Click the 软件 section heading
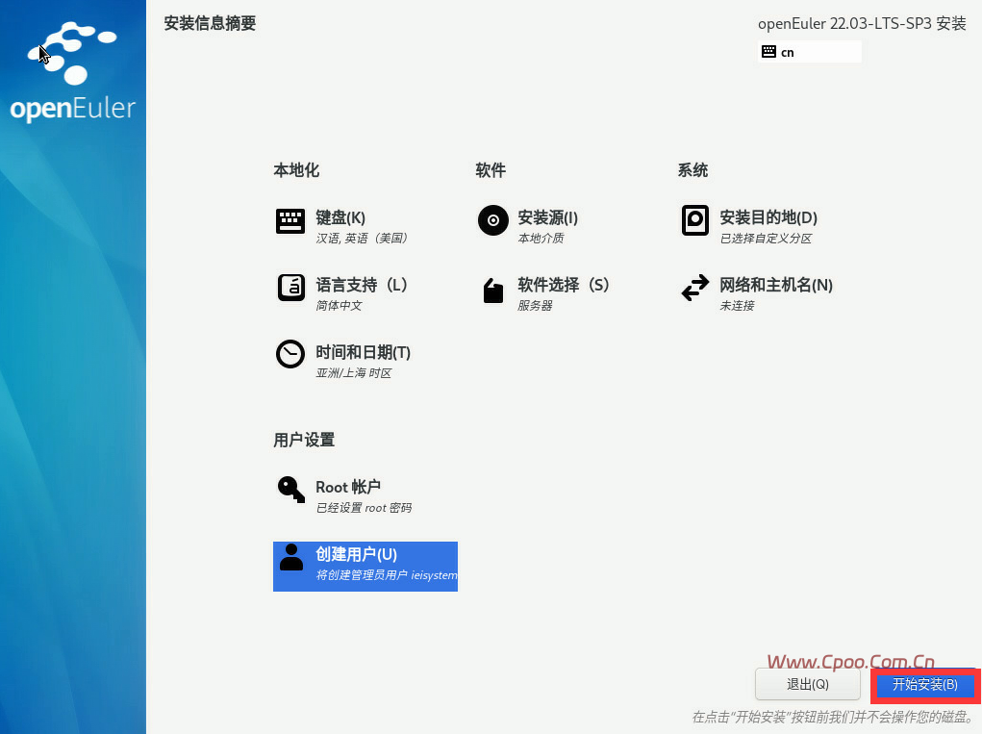The width and height of the screenshot is (982, 734). pos(491,170)
